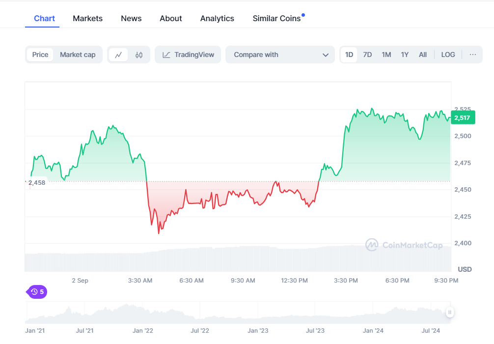Select the 1Y time range
The image size is (494, 344).
pos(405,55)
